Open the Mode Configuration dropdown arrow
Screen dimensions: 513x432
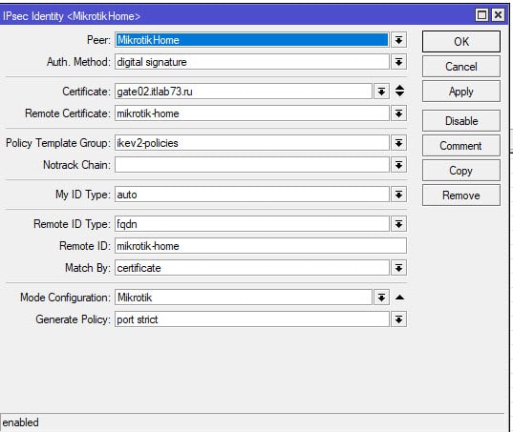[x=381, y=298]
